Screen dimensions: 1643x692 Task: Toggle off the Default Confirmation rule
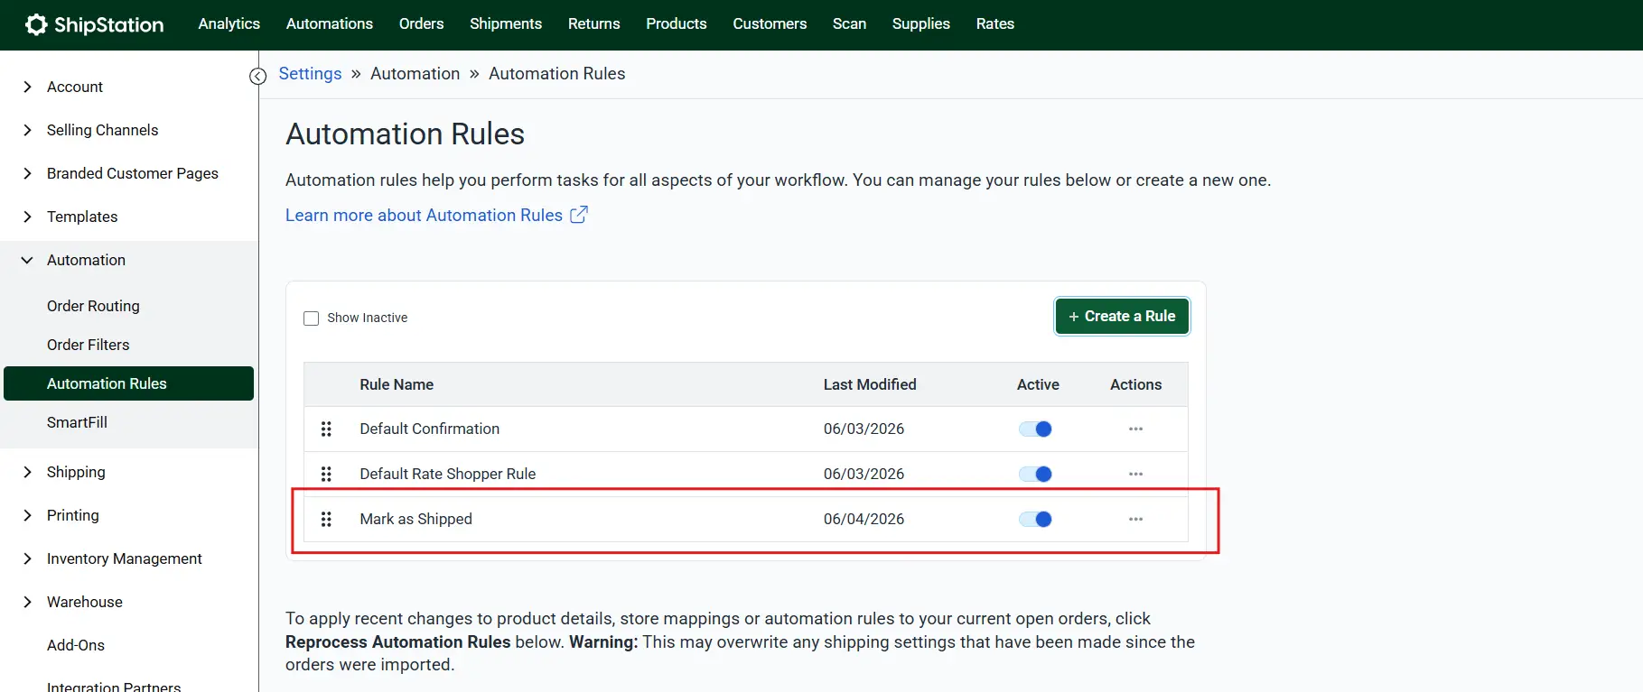[1035, 429]
